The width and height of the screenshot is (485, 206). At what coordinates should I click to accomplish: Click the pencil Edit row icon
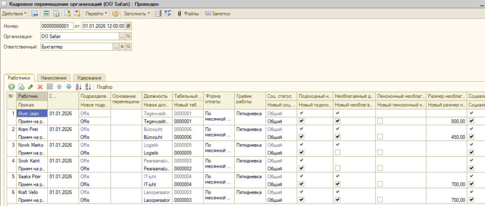(31, 87)
